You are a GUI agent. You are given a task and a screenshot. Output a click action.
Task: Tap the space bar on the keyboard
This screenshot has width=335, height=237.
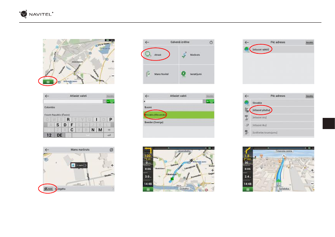(x=88, y=135)
